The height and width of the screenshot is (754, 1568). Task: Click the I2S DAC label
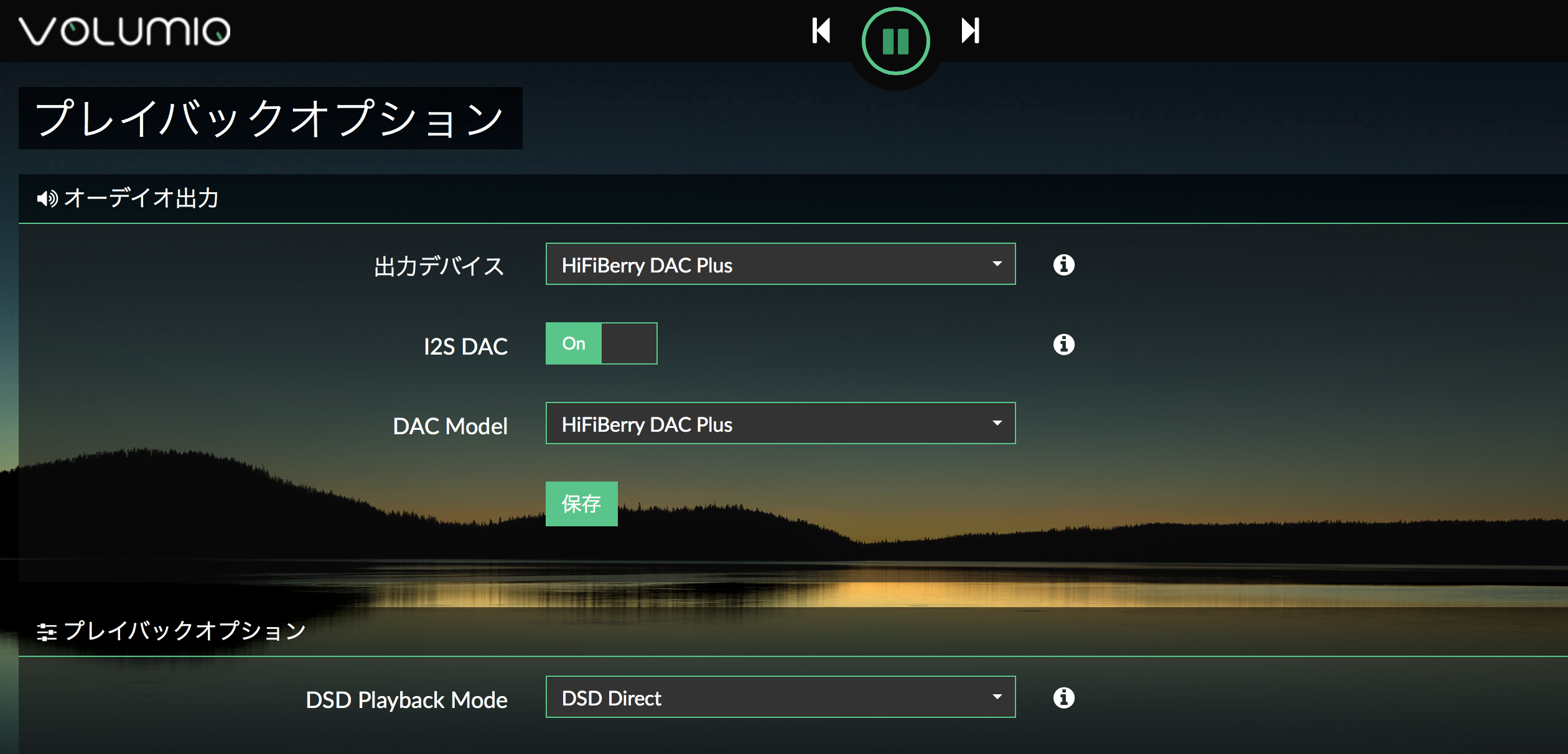click(x=465, y=347)
